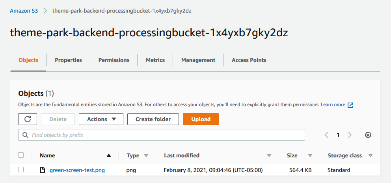Image resolution: width=391 pixels, height=183 pixels.
Task: Sort by Storage class column arrow
Action: 370,155
